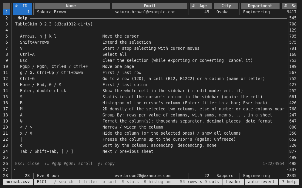Click the 'Ctrl+G' shortcut text
This screenshot has height=188, width=302.
(27, 79)
